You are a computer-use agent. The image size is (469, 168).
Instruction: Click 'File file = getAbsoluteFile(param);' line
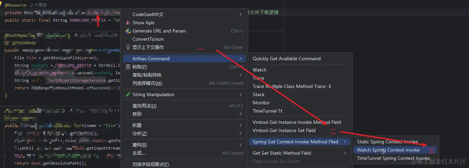(57, 58)
